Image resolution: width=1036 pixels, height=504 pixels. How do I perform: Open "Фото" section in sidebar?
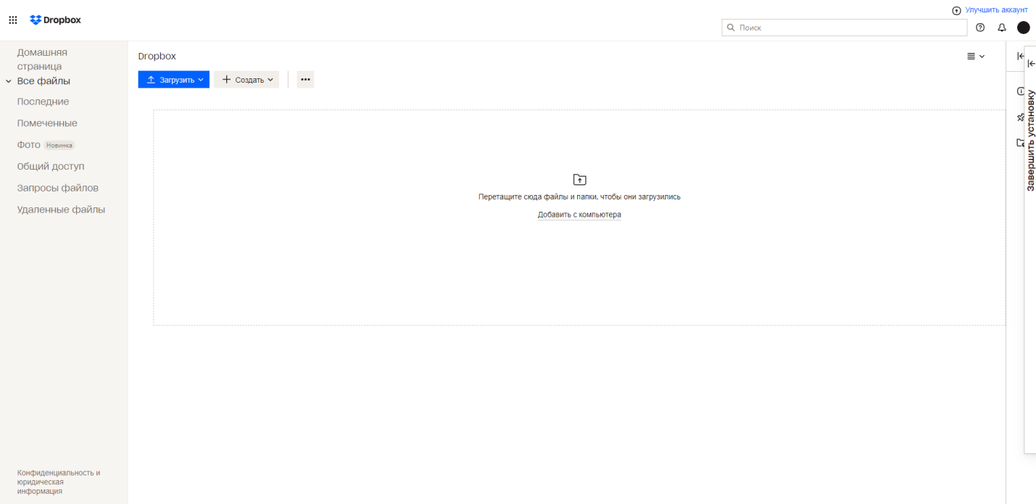[29, 145]
